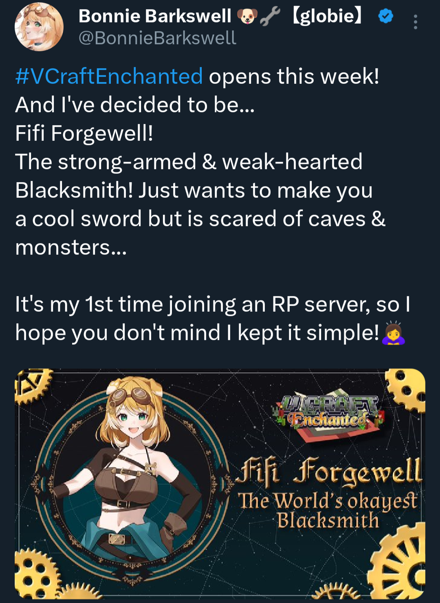Click the Bonnie Barkswell display name

pyautogui.click(x=155, y=16)
